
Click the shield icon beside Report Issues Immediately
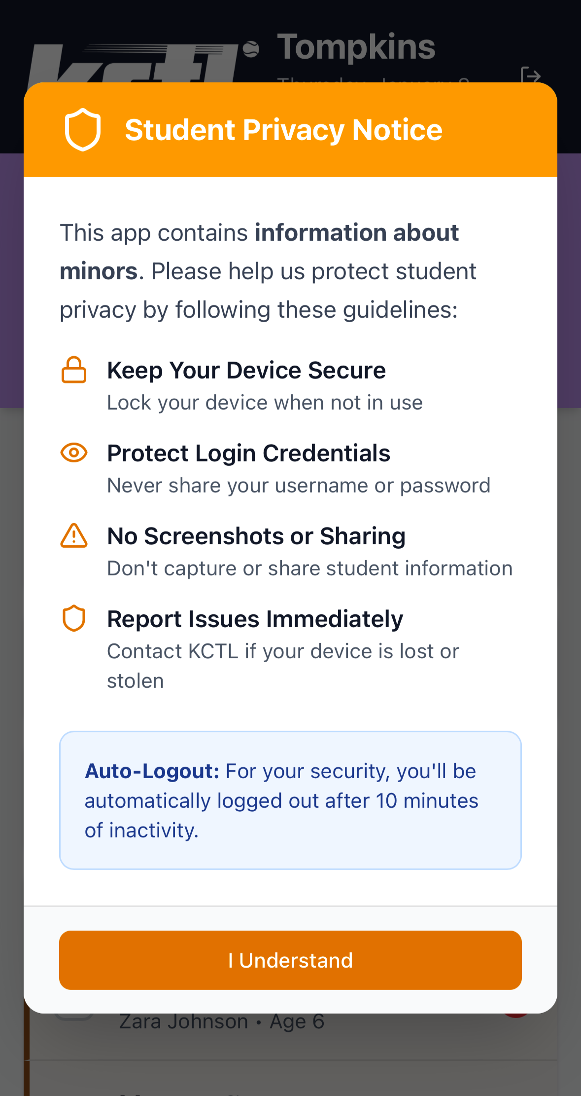click(x=74, y=618)
